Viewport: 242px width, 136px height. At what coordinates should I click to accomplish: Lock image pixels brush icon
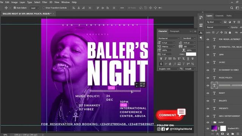click(217, 32)
